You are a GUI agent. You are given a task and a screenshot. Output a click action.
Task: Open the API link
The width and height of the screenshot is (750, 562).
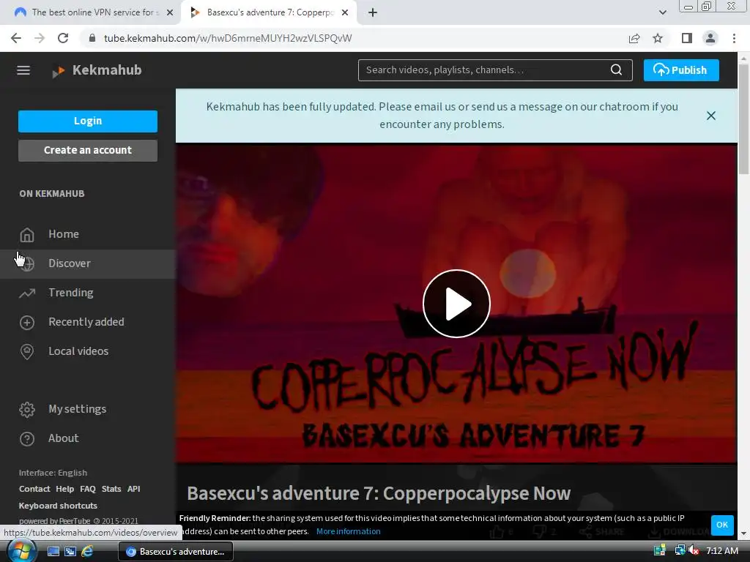[x=133, y=489]
